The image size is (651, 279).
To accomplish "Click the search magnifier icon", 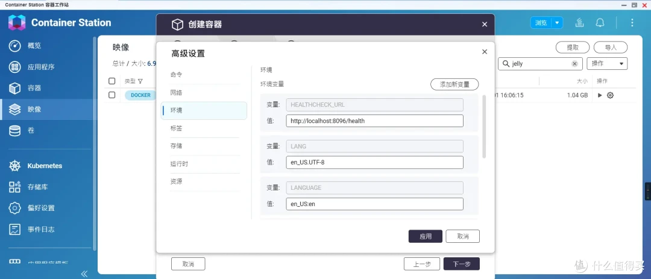I will (x=506, y=64).
